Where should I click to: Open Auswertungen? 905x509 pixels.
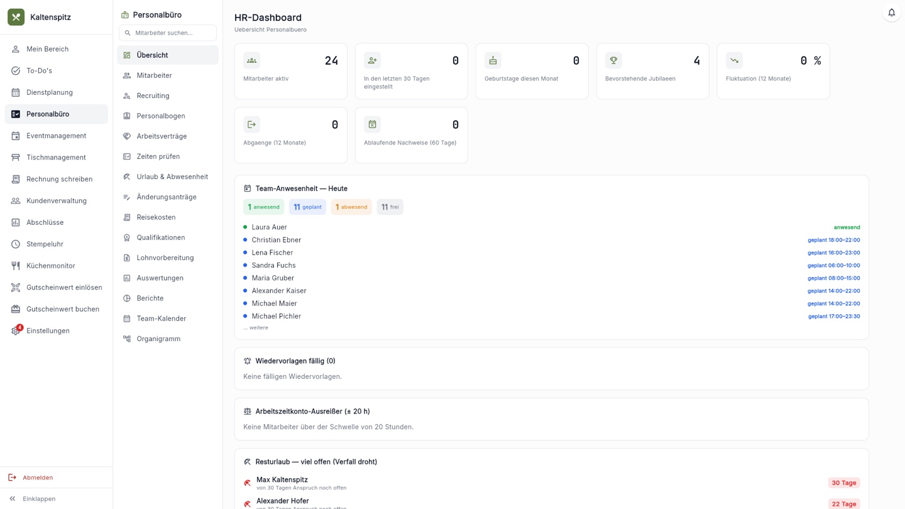[168, 278]
